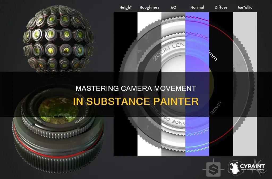Click the Mastering Camera Movement headline

136,88
